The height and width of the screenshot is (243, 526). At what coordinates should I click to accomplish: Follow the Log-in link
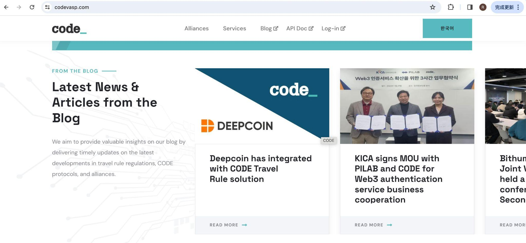click(x=330, y=29)
